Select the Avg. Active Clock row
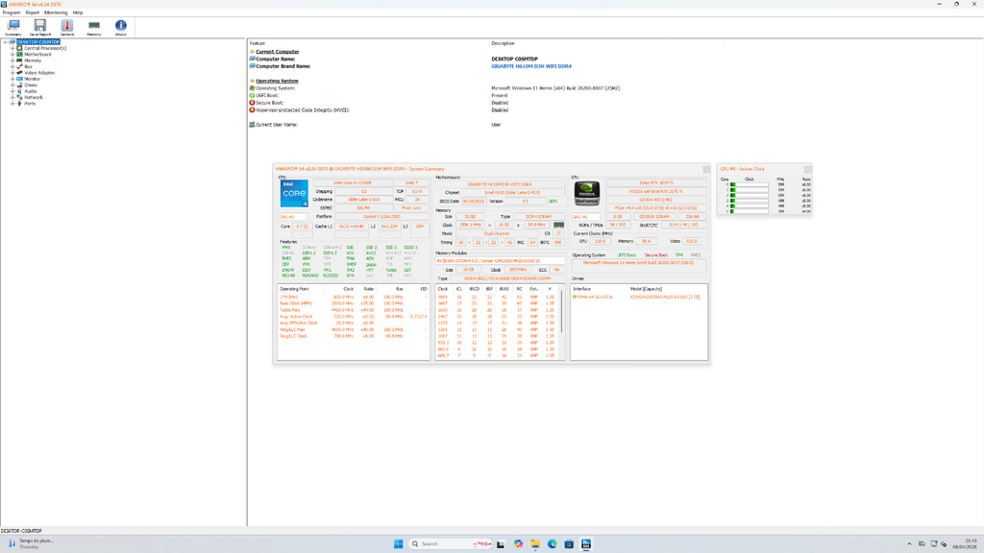The width and height of the screenshot is (984, 553). click(354, 317)
